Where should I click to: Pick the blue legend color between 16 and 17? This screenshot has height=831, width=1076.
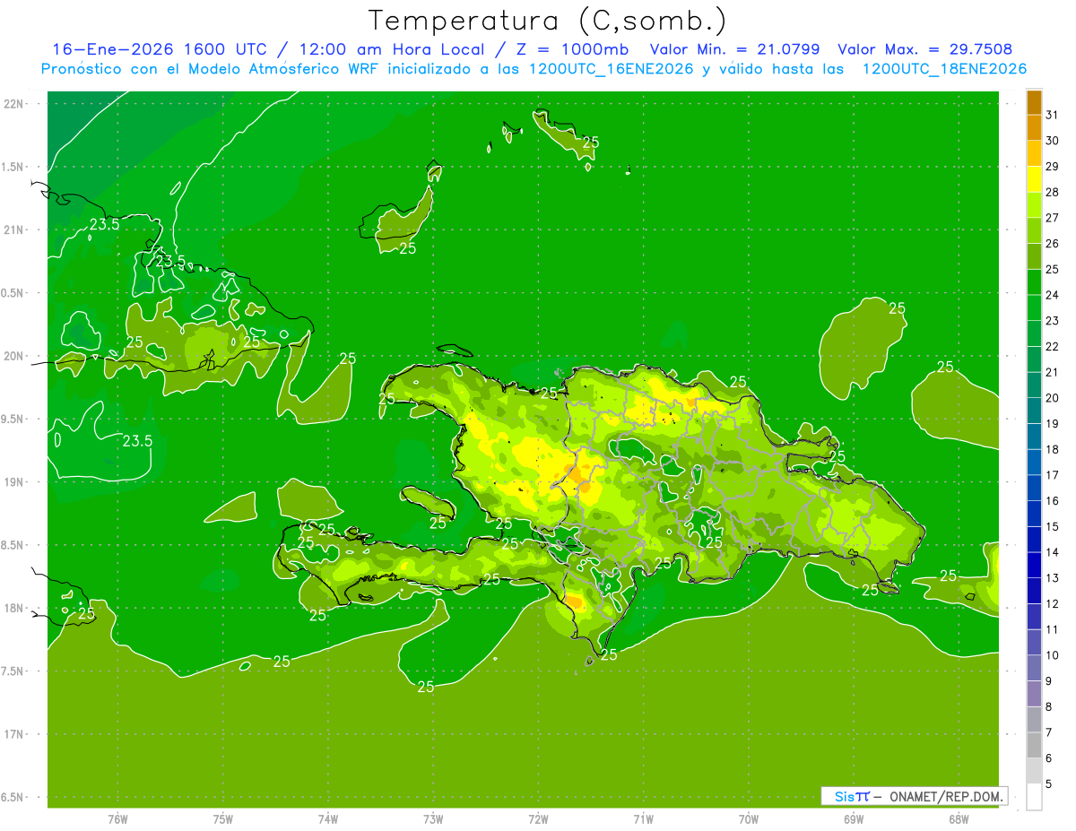(x=1034, y=489)
